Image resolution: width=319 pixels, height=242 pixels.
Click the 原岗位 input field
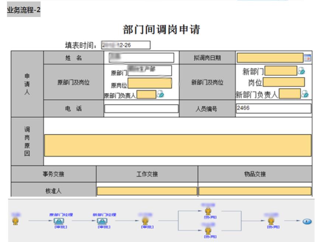click(x=150, y=83)
